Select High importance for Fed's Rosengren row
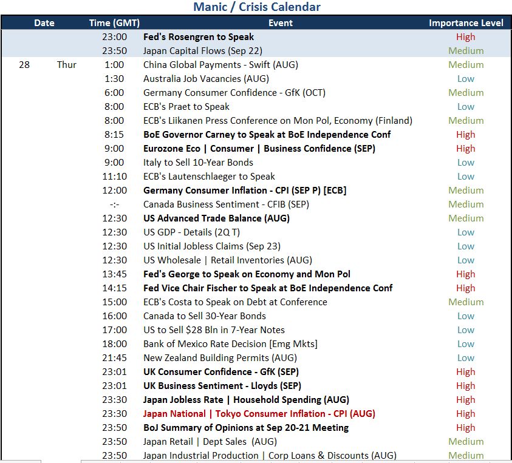 466,37
